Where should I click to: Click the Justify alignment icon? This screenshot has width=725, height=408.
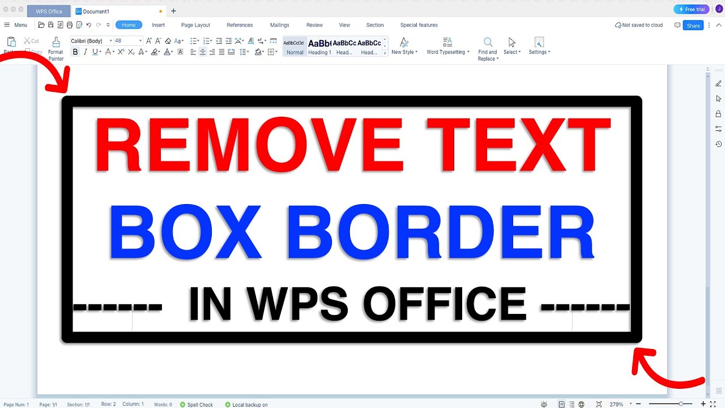(x=221, y=52)
